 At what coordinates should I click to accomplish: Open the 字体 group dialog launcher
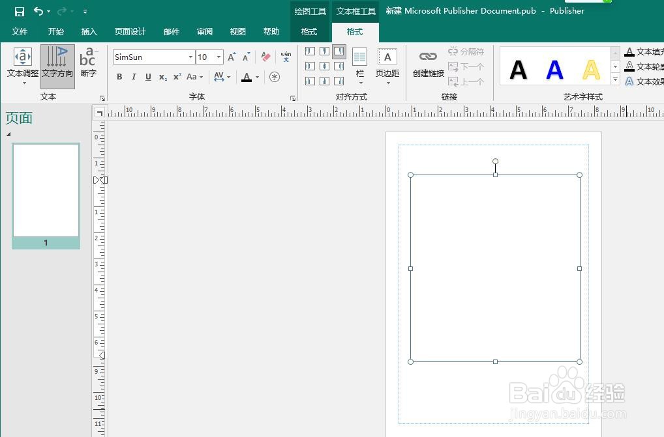(x=293, y=98)
